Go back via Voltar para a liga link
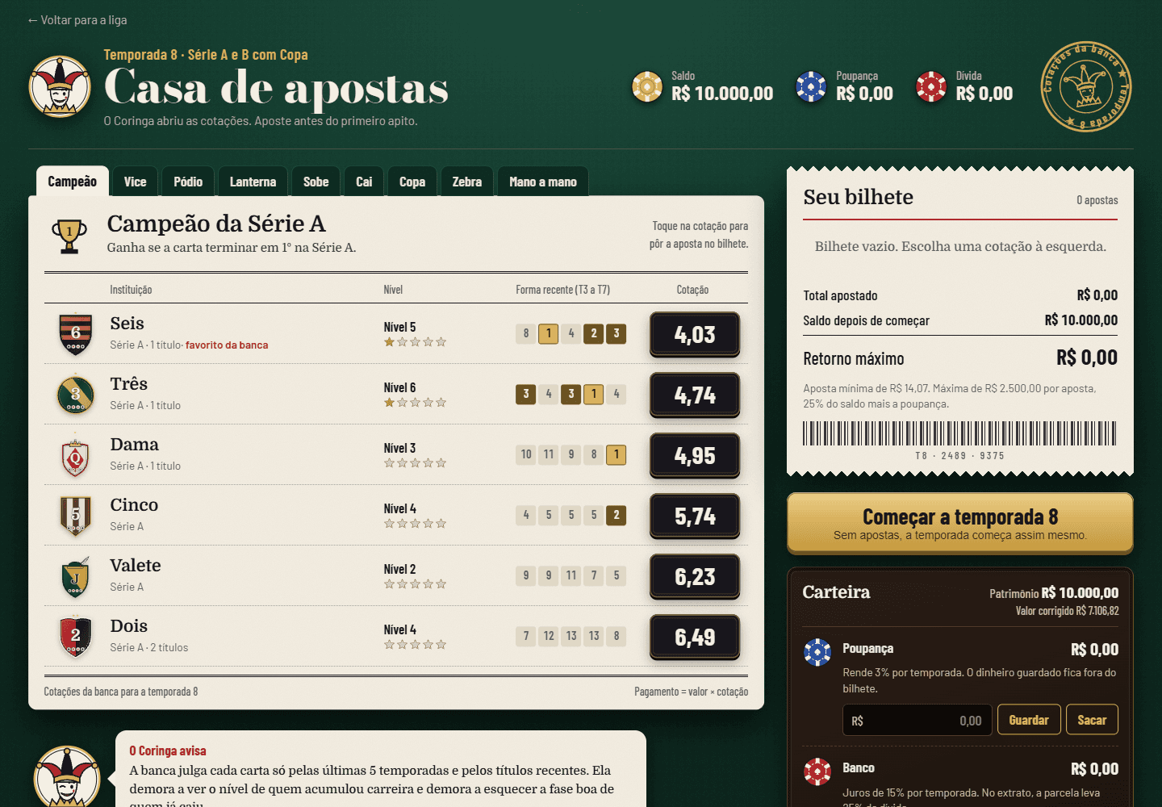 [x=77, y=20]
